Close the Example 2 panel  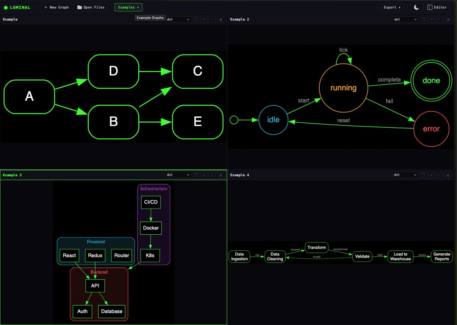[448, 19]
